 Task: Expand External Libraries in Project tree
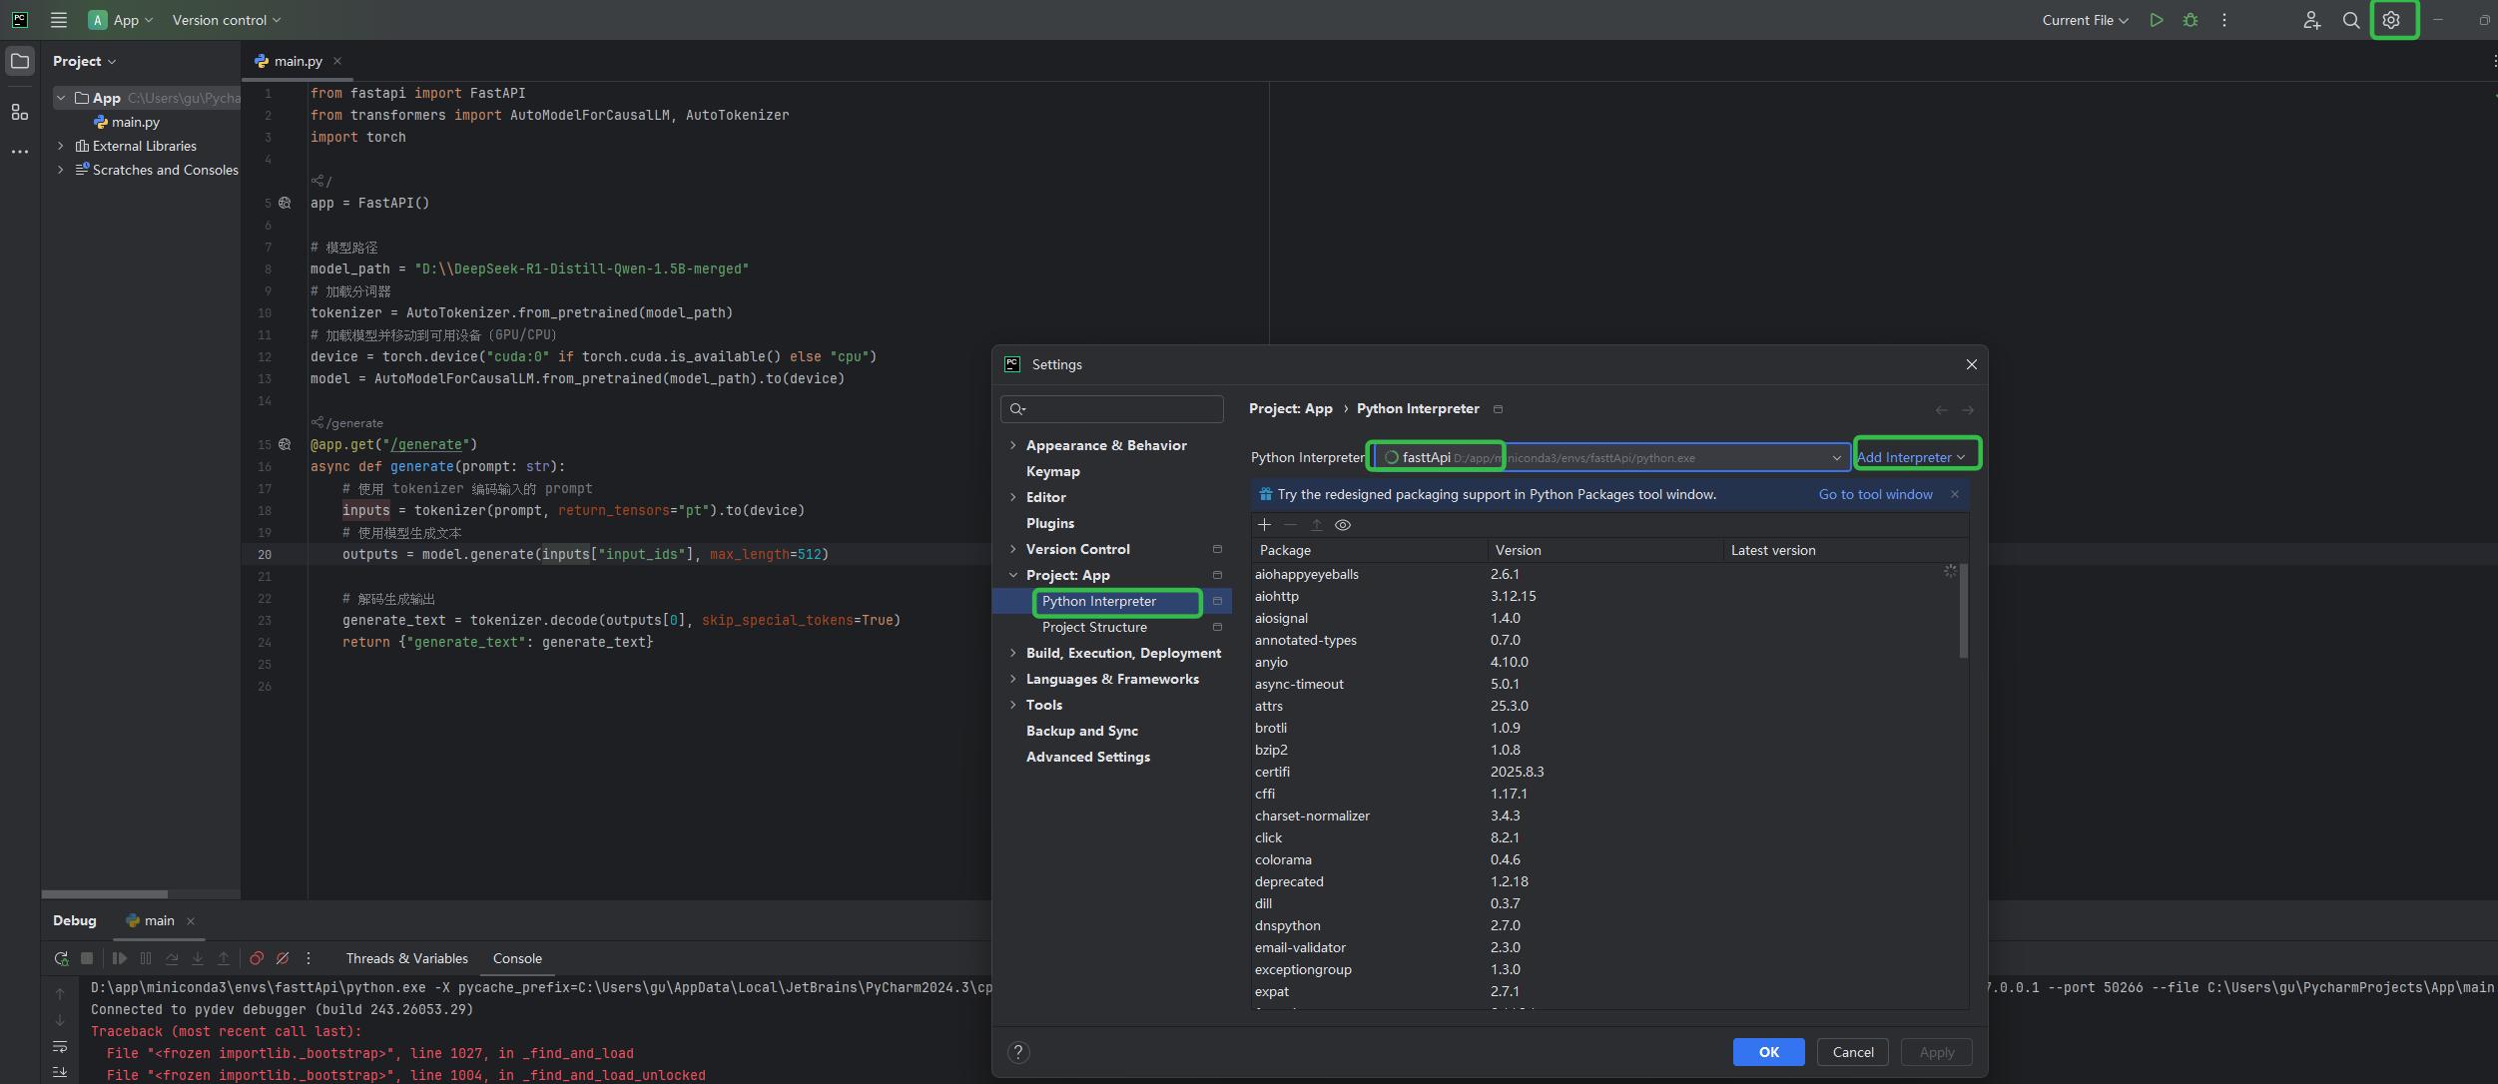pos(61,146)
